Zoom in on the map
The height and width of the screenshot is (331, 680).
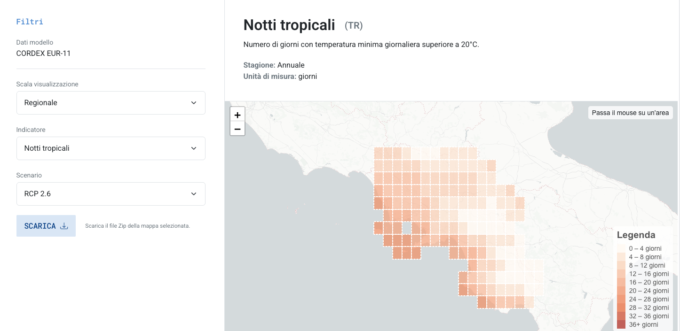coord(237,115)
